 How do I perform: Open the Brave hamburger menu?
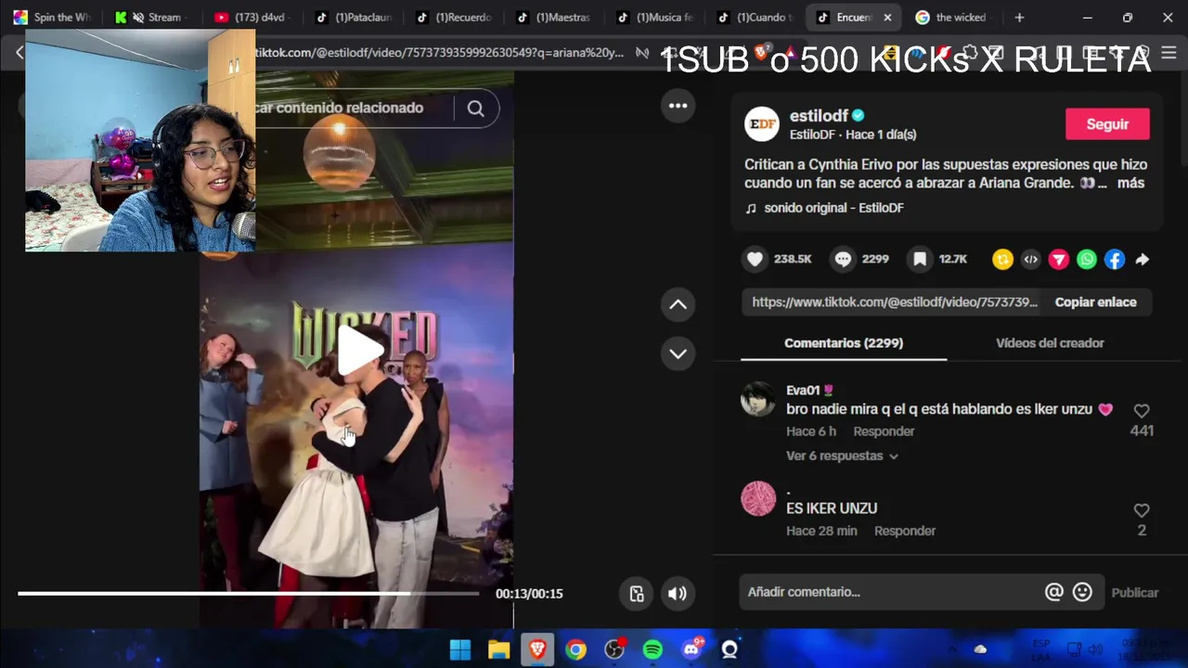[1169, 53]
